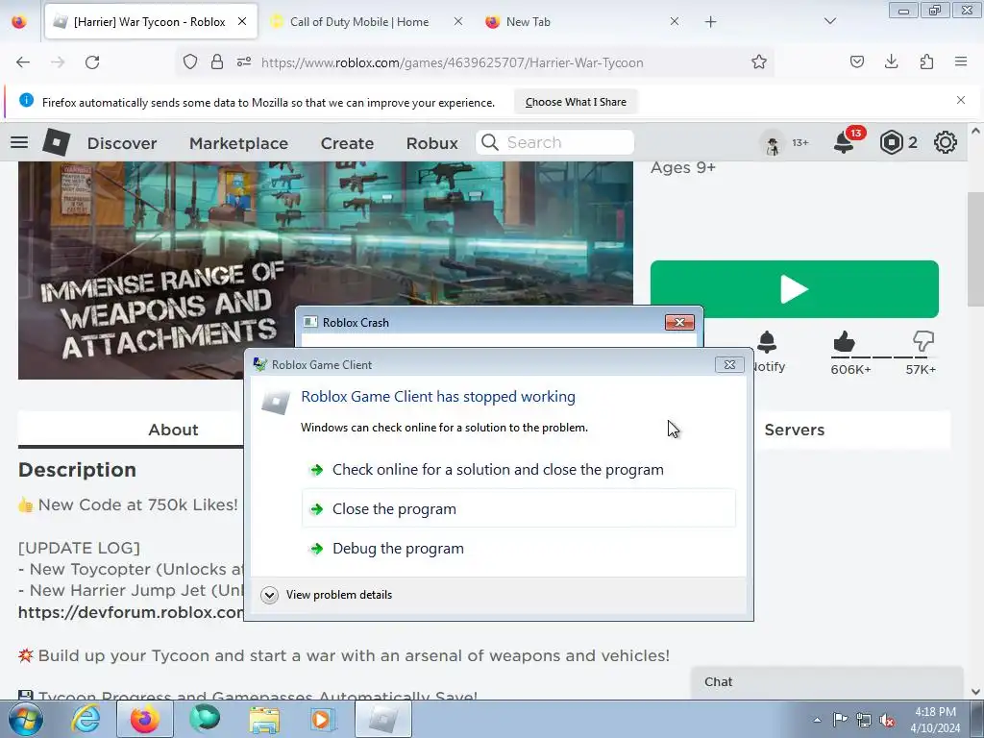Image resolution: width=984 pixels, height=738 pixels.
Task: Close the Call of Duty Mobile tab
Action: [x=458, y=21]
